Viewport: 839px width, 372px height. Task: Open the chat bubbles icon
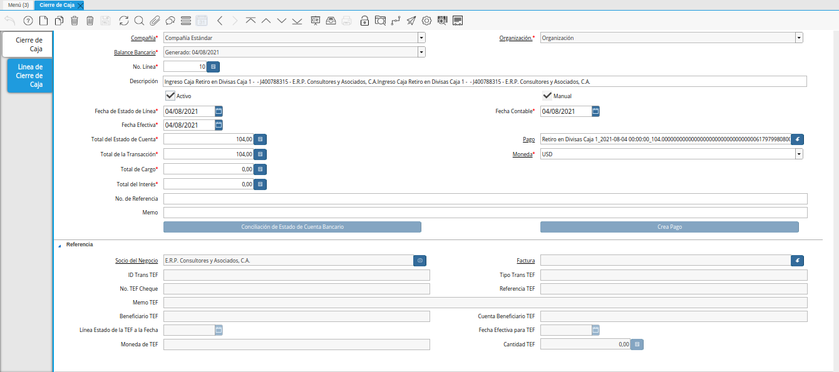[170, 21]
